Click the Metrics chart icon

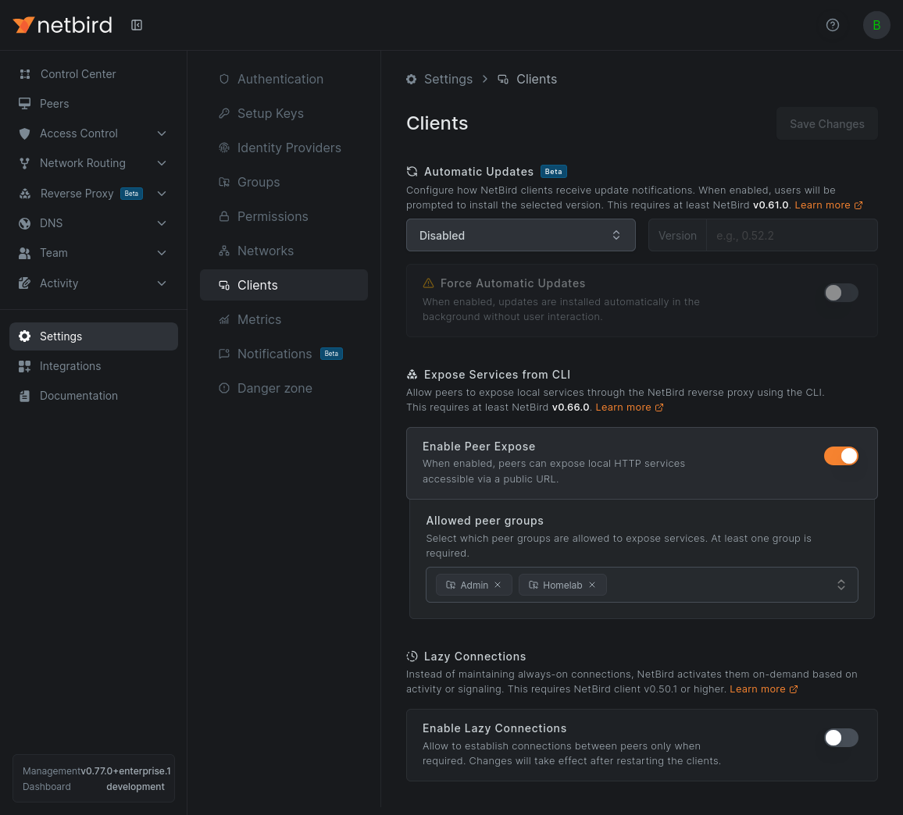tap(224, 319)
